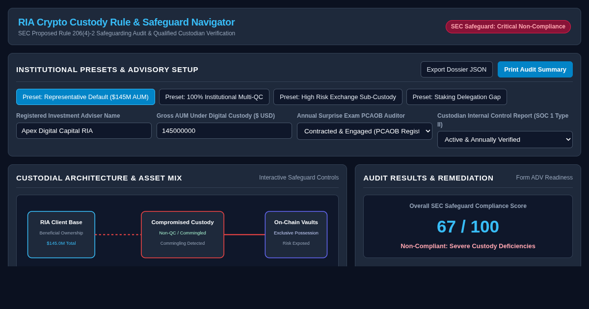This screenshot has width=589, height=309.
Task: Open Custodian Internal Control Report dropdown
Action: point(505,139)
